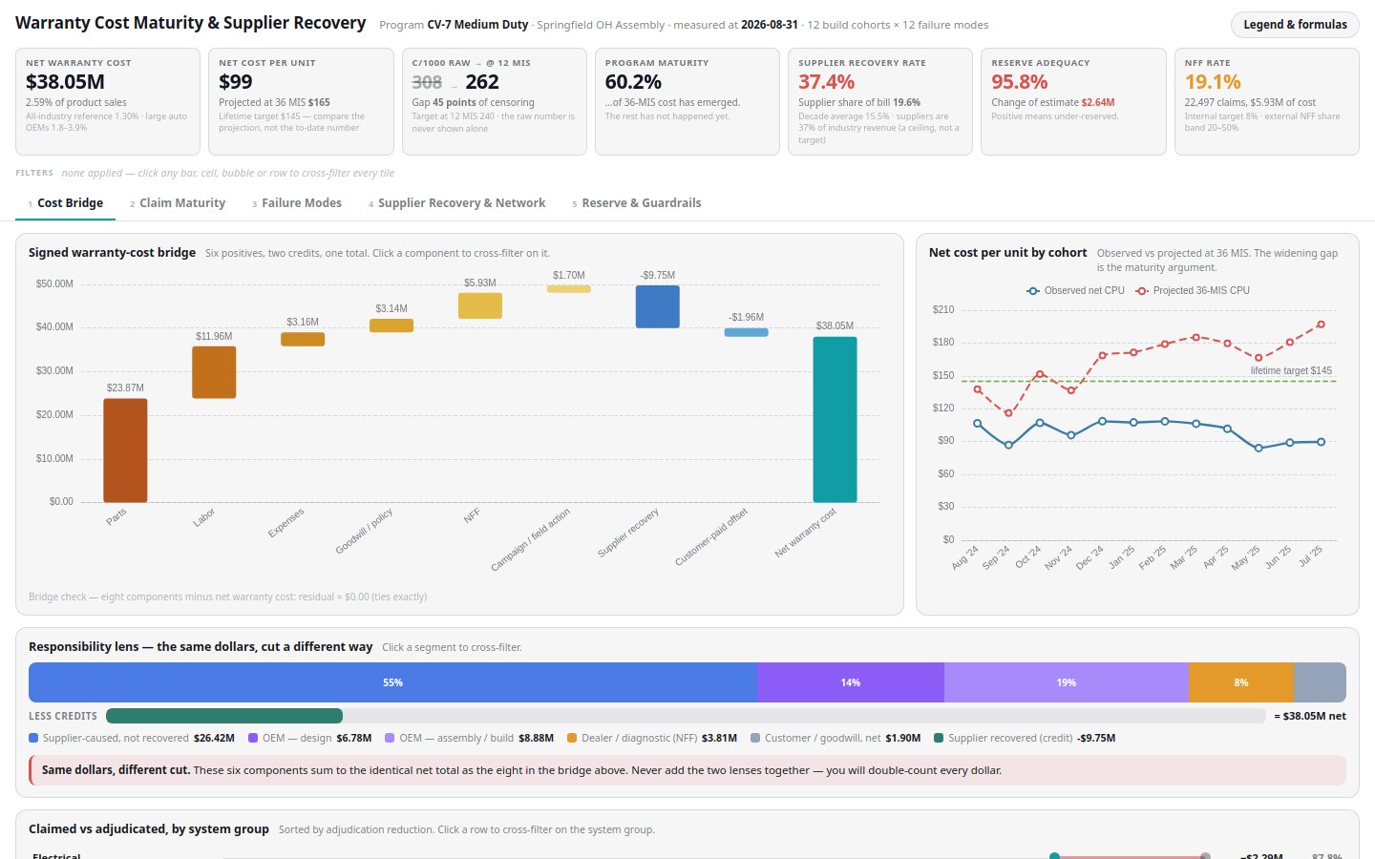Click the Customer / goodwill, net legend swatch
Viewport: 1375px width, 859px height.
(x=755, y=738)
